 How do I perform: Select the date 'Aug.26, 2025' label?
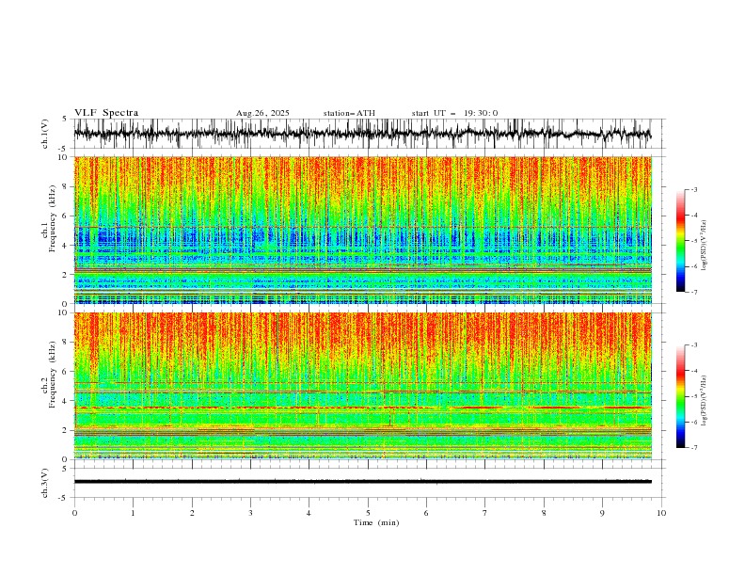262,113
